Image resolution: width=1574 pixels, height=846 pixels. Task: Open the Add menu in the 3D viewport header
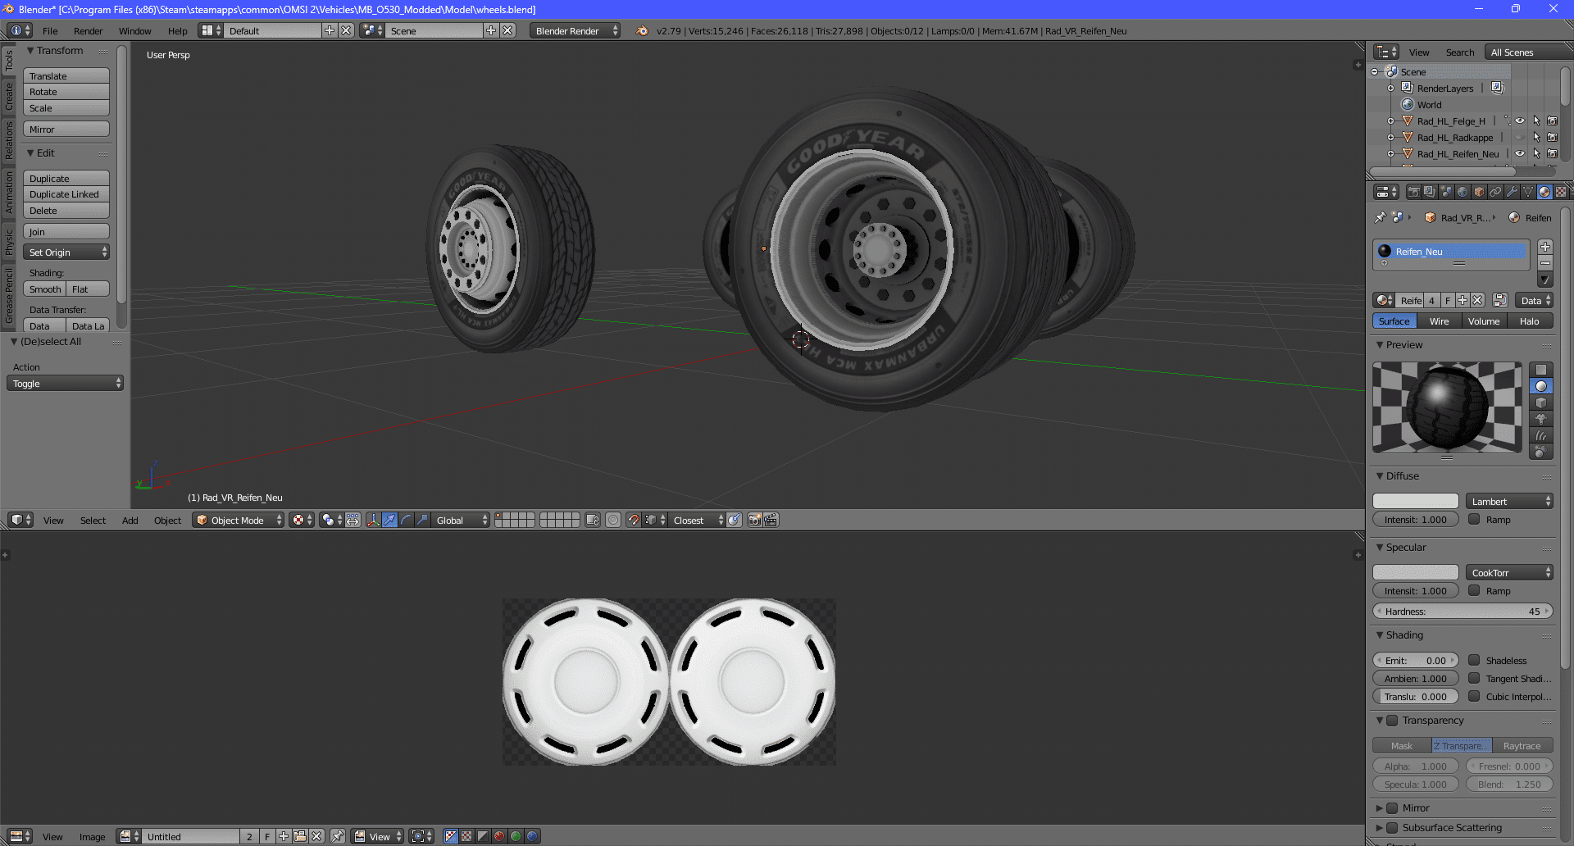pos(130,521)
